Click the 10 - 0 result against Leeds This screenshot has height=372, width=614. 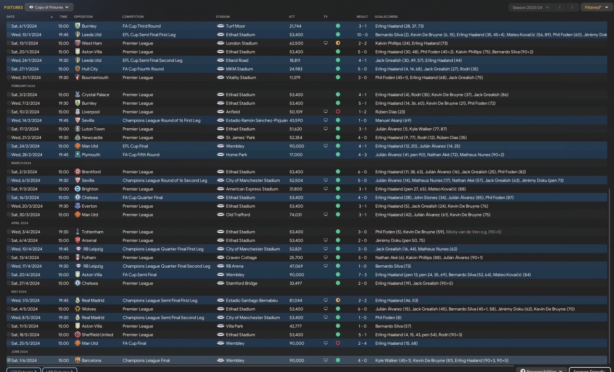tap(362, 35)
